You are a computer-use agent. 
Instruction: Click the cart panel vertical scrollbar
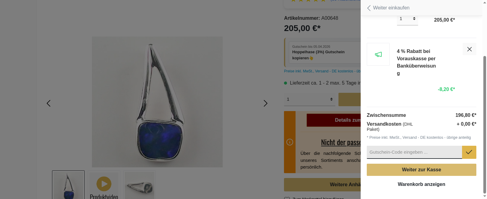pyautogui.click(x=485, y=125)
